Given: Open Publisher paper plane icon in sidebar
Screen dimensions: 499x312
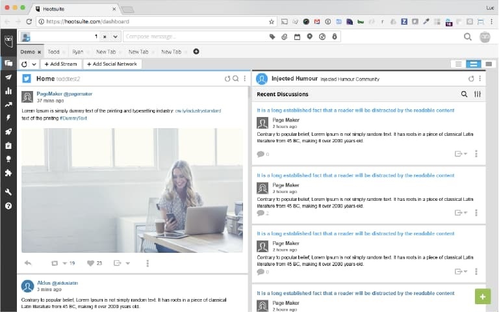Looking at the screenshot, I should click(x=8, y=77).
